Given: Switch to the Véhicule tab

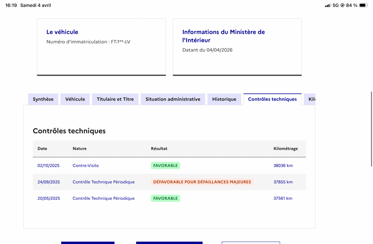Looking at the screenshot, I should [75, 99].
